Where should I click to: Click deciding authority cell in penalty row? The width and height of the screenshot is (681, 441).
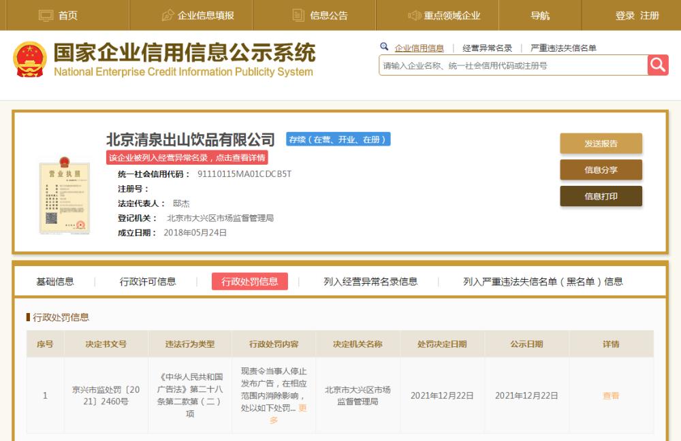(358, 395)
